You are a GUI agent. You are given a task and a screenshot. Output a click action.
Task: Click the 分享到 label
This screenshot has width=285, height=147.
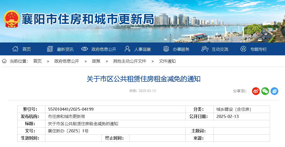pyautogui.click(x=240, y=91)
